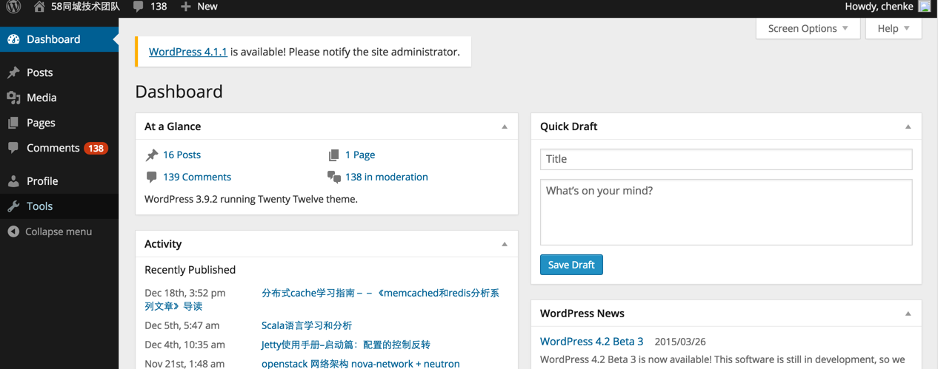Viewport: 938px width, 369px height.
Task: Click the Save Draft button
Action: (571, 265)
